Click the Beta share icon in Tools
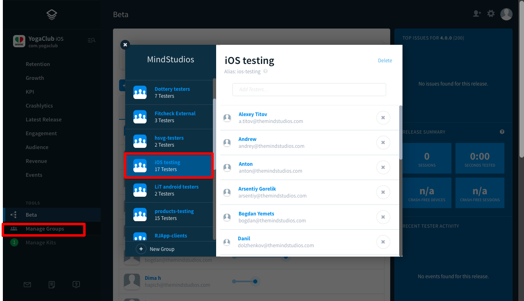 13,215
